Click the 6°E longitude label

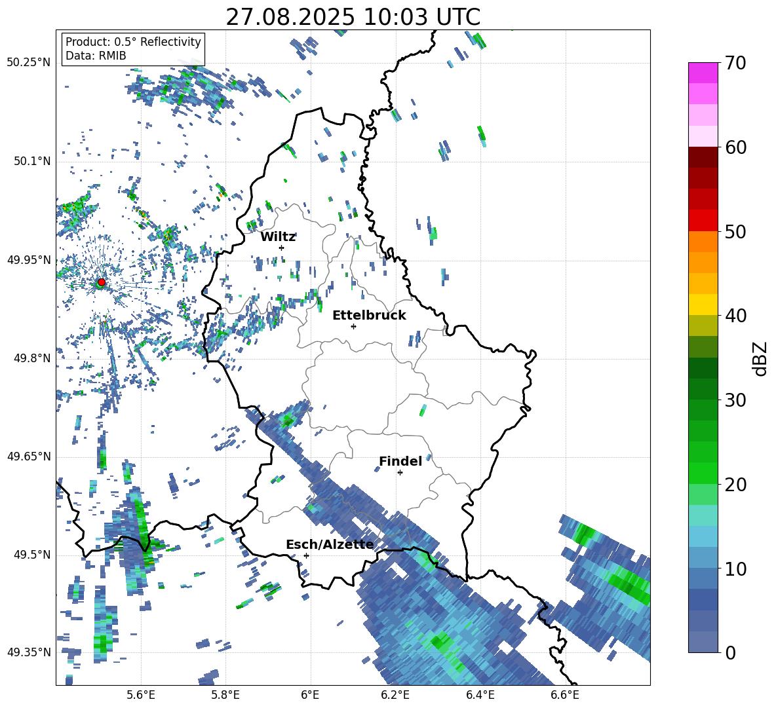pyautogui.click(x=310, y=695)
